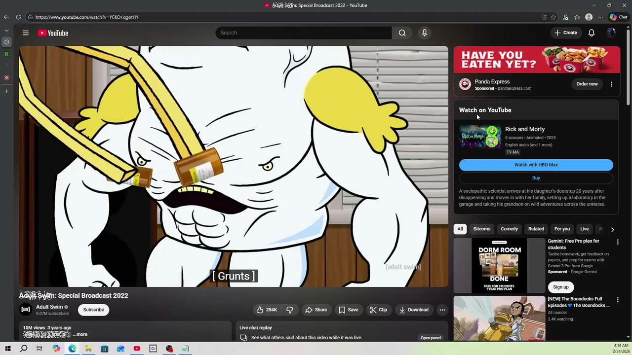Click the Panda Express banner image

click(x=537, y=60)
